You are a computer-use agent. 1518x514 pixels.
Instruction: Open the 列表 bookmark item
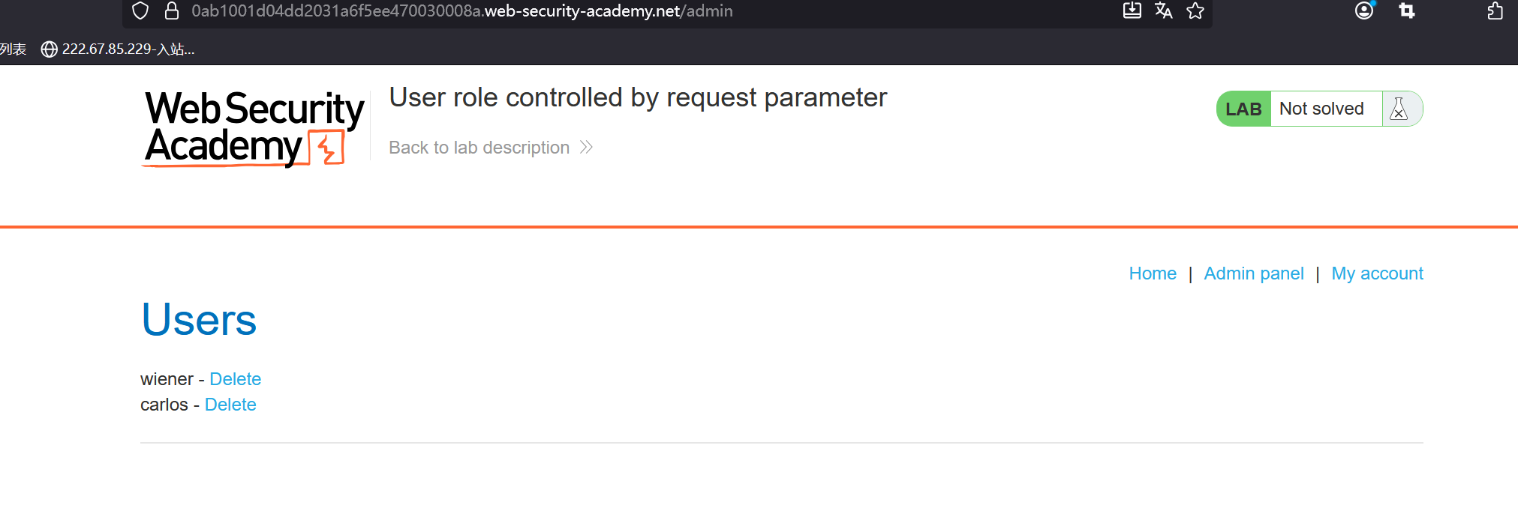[x=13, y=49]
